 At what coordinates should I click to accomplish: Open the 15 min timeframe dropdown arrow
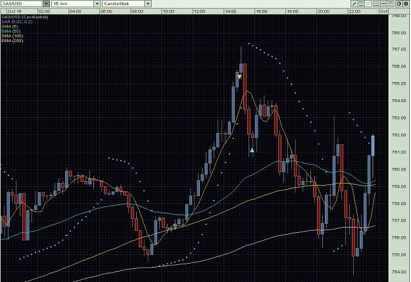point(97,4)
